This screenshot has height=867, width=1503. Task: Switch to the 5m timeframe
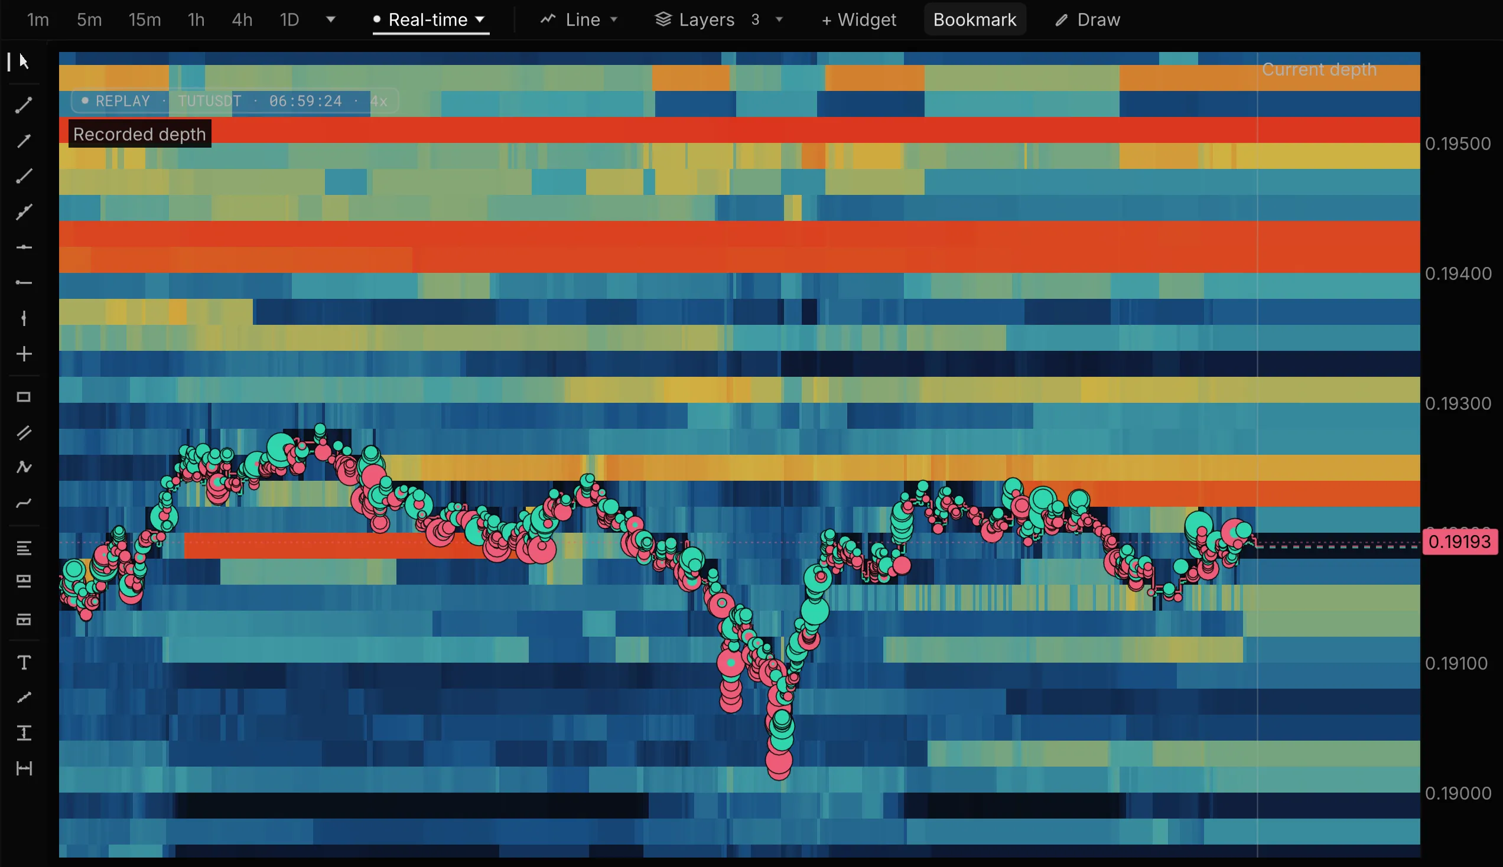[x=89, y=19]
